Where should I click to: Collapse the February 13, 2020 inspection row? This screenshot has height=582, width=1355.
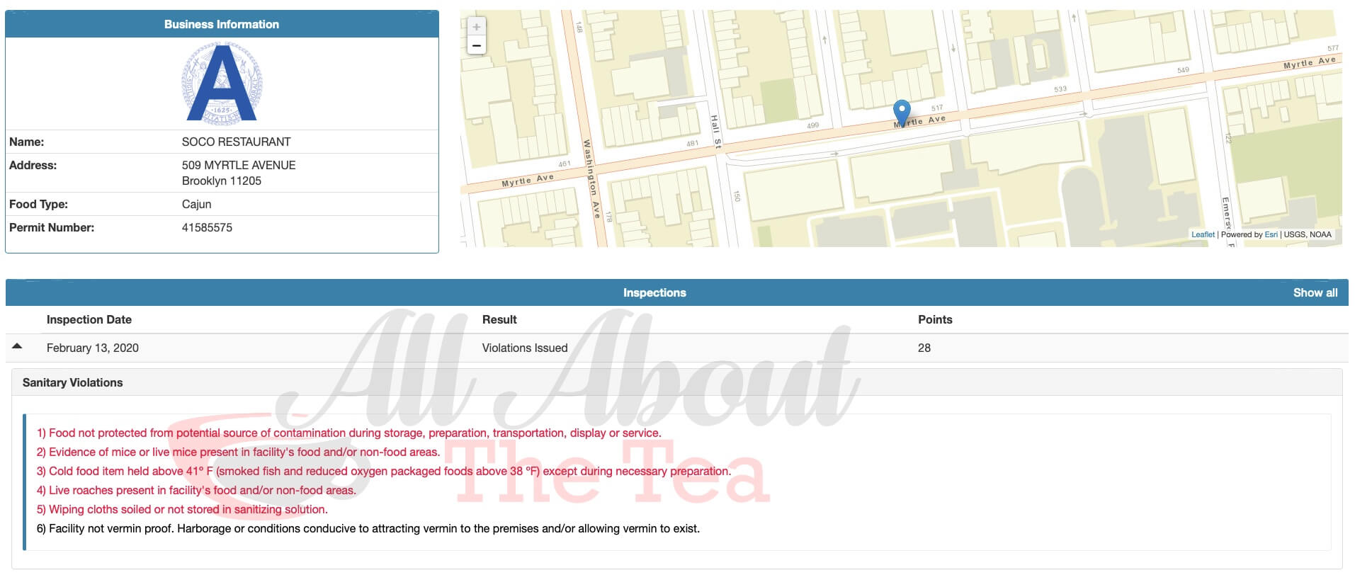pos(18,347)
